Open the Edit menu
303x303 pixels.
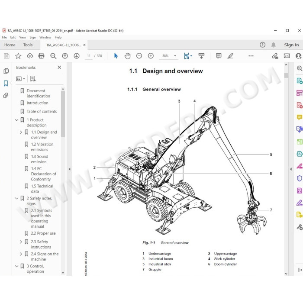point(13,37)
